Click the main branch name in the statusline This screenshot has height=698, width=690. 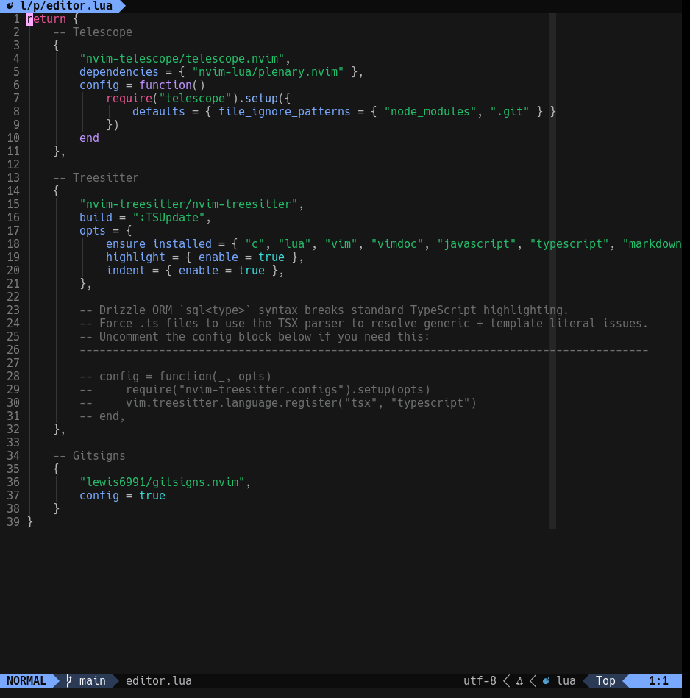pos(93,681)
